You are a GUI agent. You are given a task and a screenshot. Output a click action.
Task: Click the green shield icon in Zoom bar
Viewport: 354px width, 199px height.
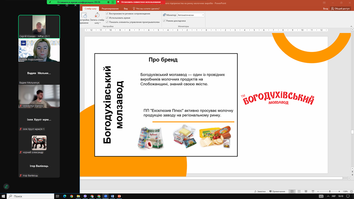(x=108, y=2)
